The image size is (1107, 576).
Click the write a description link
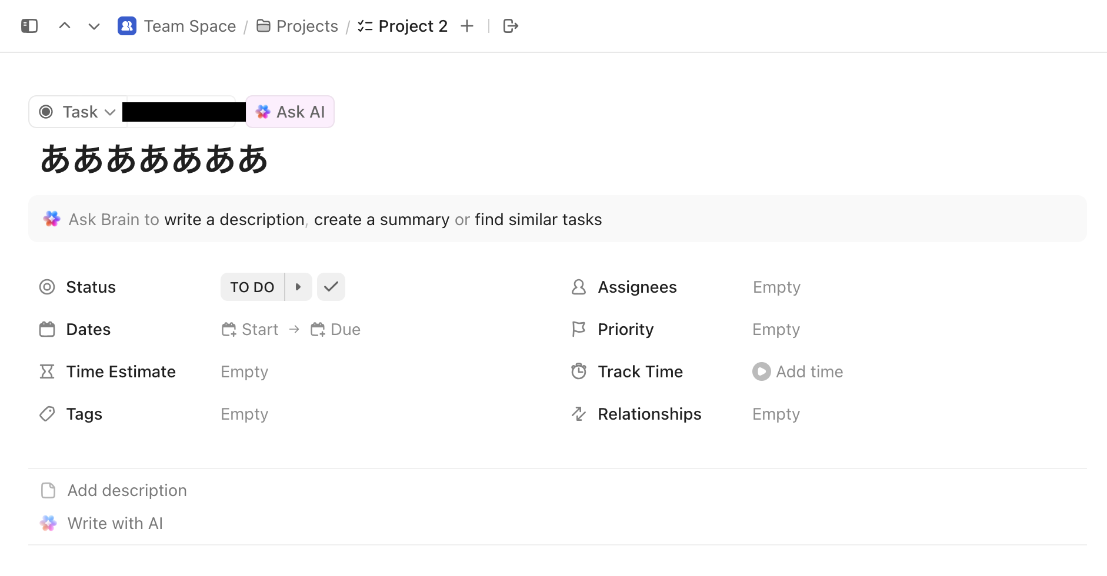pyautogui.click(x=234, y=219)
